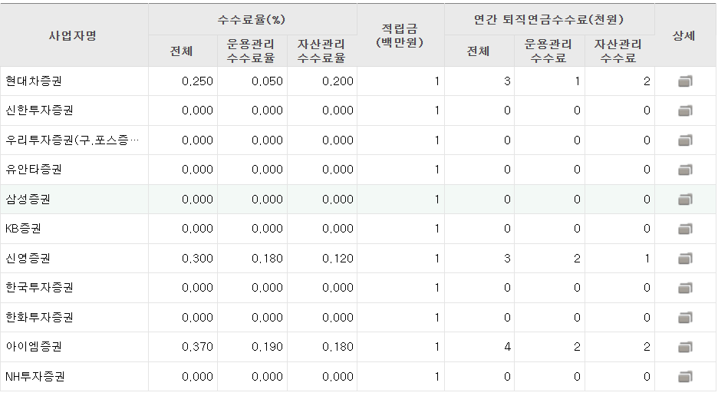
Task: Open detail icon for 우리투자증권 row
Action: tap(685, 140)
